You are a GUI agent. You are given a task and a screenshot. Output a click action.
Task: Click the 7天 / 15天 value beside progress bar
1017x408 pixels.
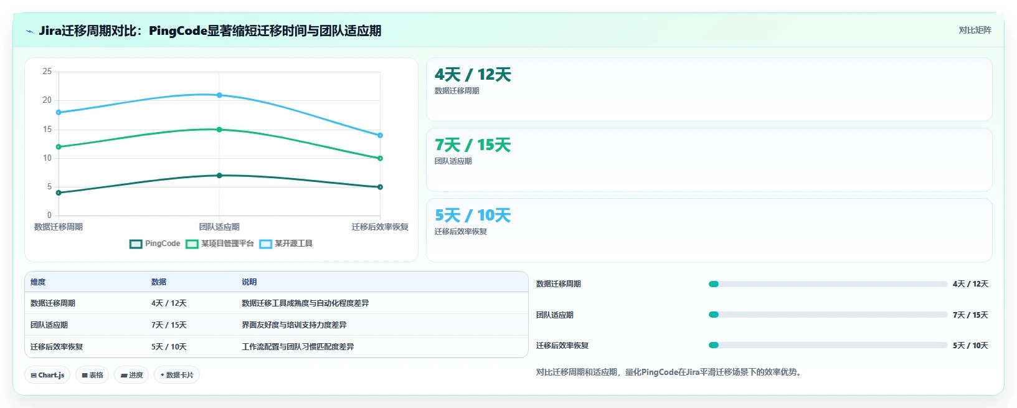coord(970,315)
